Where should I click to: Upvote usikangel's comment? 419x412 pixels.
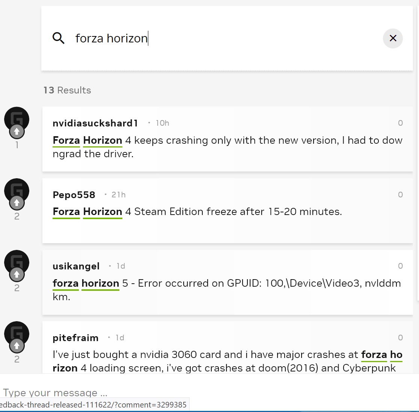pyautogui.click(x=17, y=274)
